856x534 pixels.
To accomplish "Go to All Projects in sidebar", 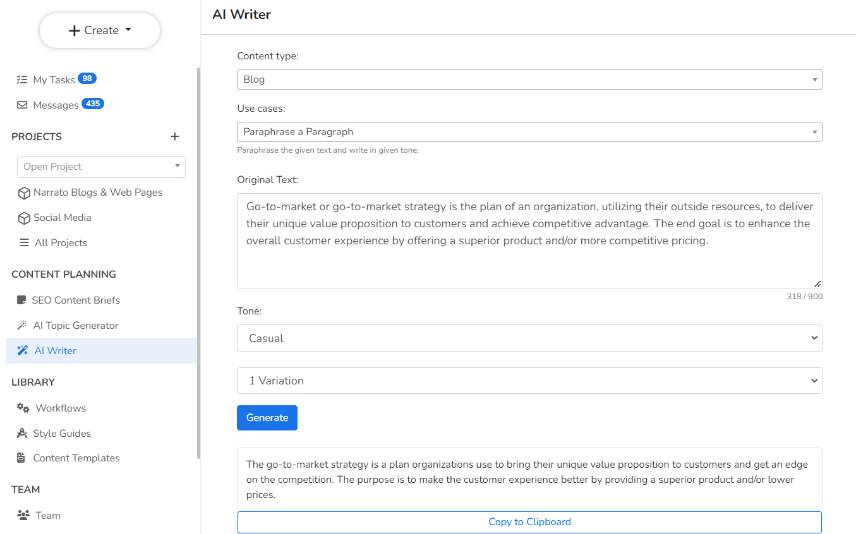I will (61, 243).
